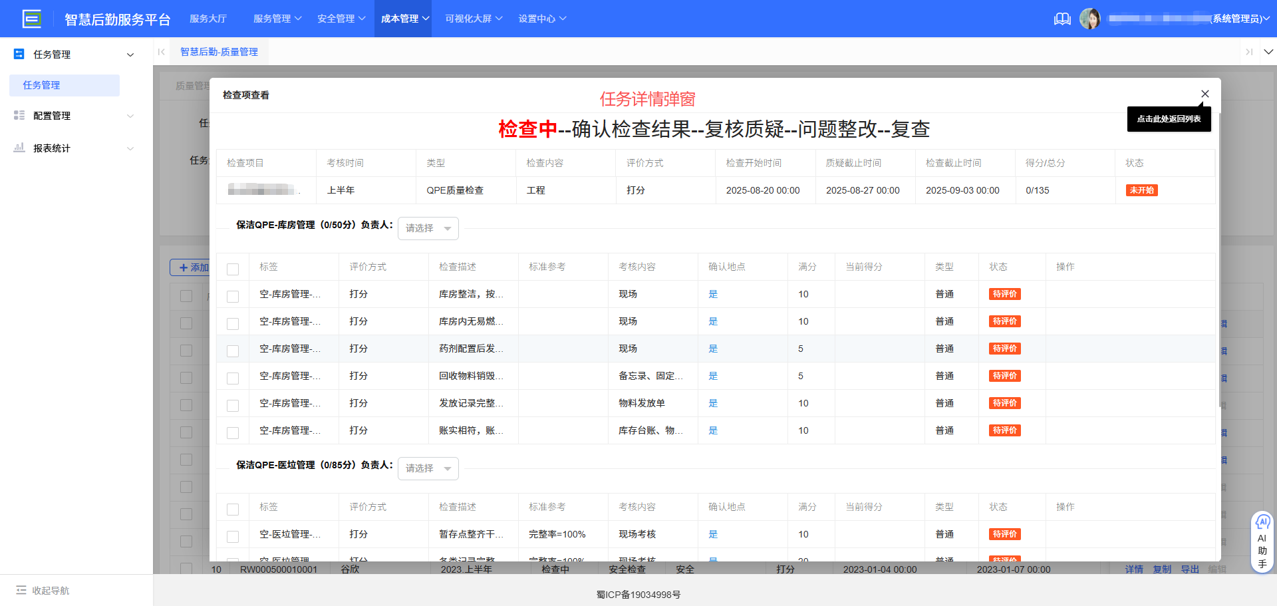The image size is (1277, 606).
Task: Tick the checkbox for 回收物料销毁 row
Action: (x=233, y=378)
